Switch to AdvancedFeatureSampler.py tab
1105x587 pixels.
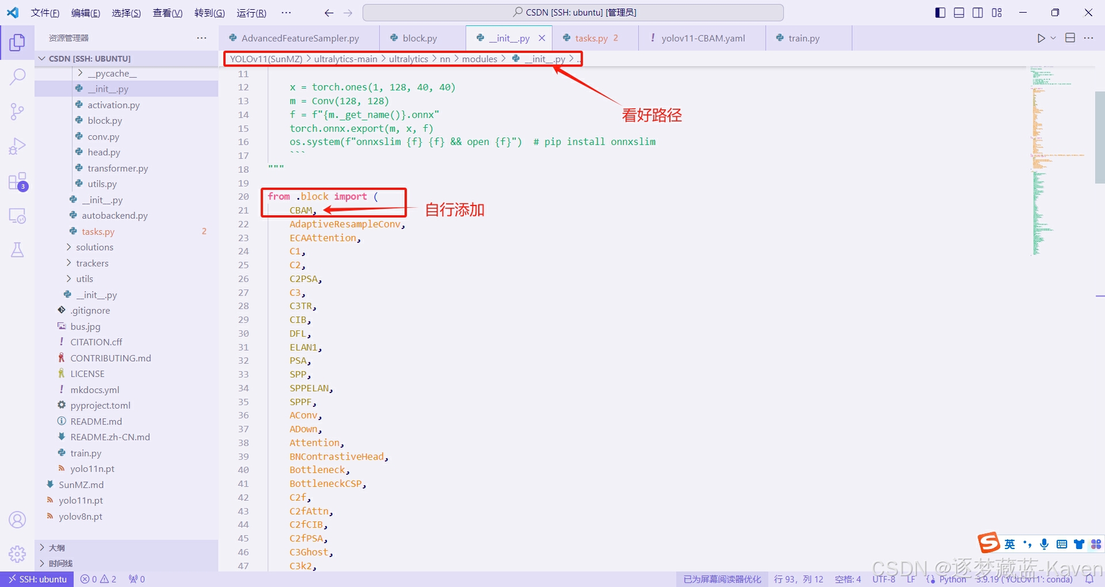point(299,38)
